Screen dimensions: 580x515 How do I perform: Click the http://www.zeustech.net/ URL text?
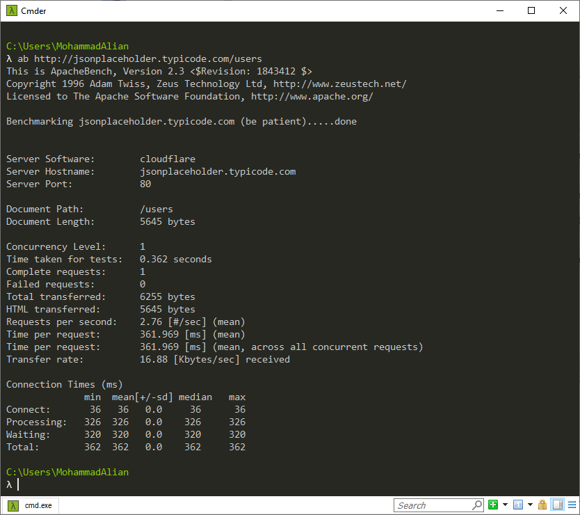pyautogui.click(x=339, y=84)
